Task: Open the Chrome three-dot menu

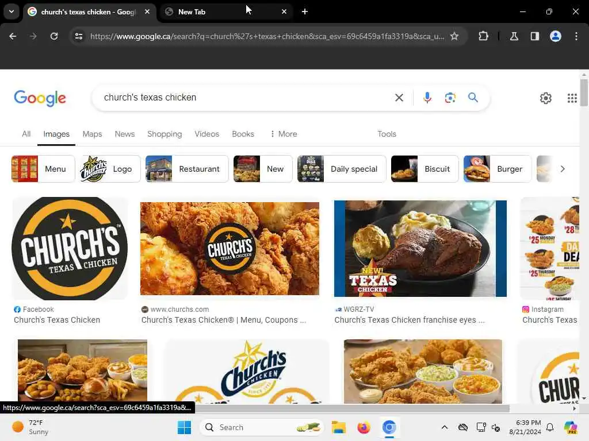Action: [576, 36]
